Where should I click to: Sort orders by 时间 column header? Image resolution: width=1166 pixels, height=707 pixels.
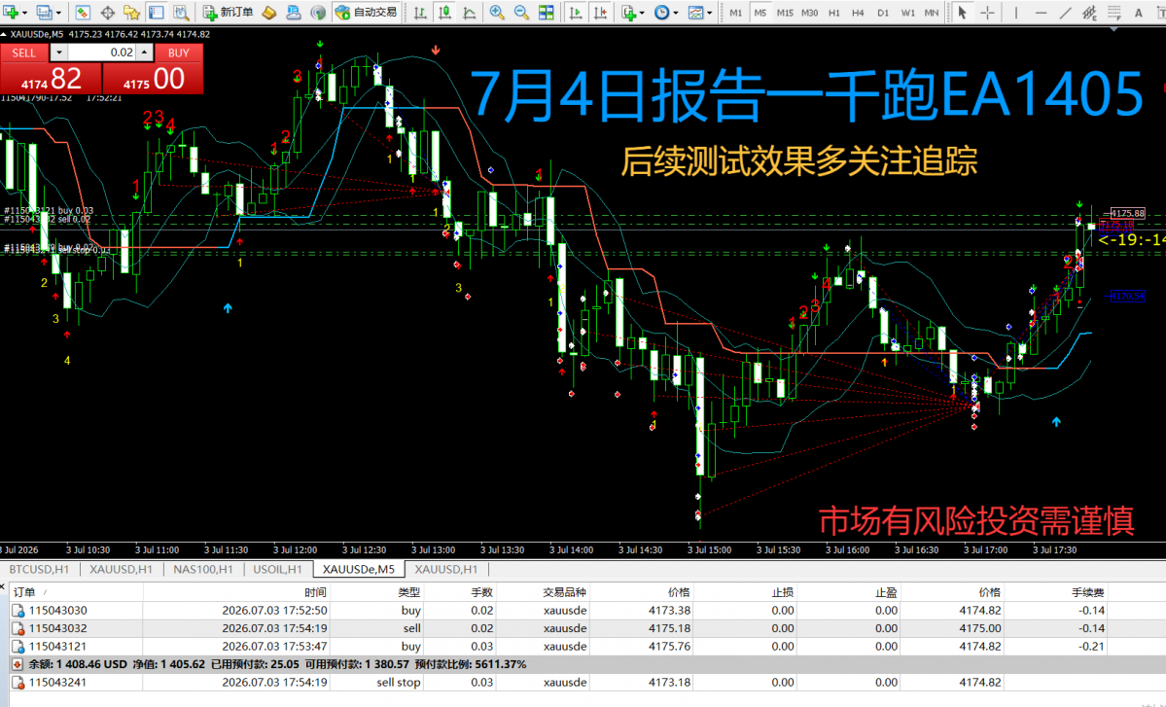coord(235,592)
